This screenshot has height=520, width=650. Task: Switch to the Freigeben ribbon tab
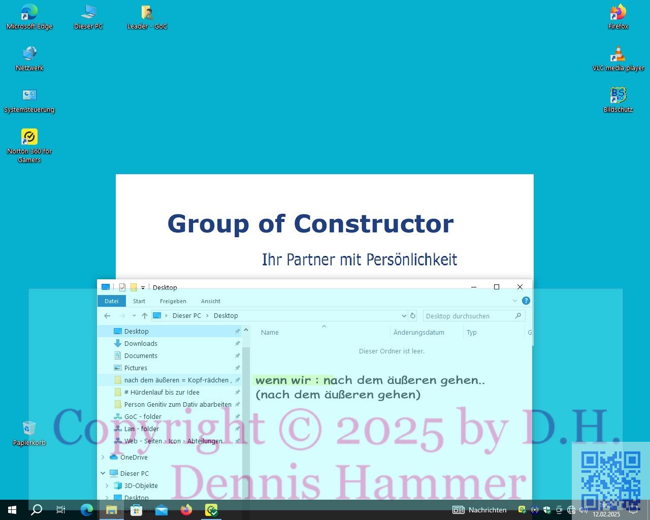(x=173, y=301)
